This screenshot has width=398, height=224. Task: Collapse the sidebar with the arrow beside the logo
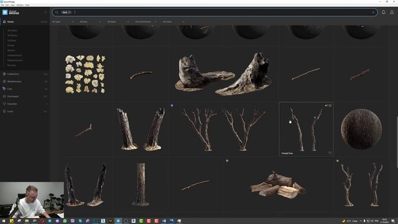coord(45,12)
